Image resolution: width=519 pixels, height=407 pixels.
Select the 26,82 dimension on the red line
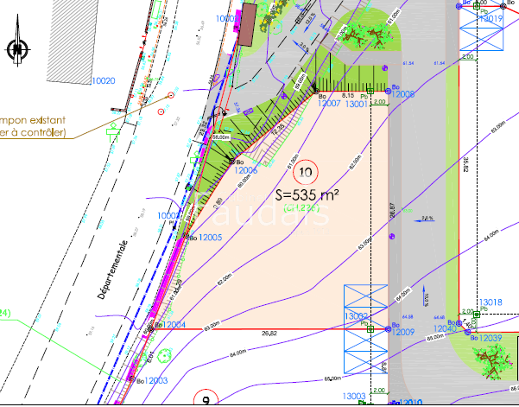pyautogui.click(x=269, y=334)
